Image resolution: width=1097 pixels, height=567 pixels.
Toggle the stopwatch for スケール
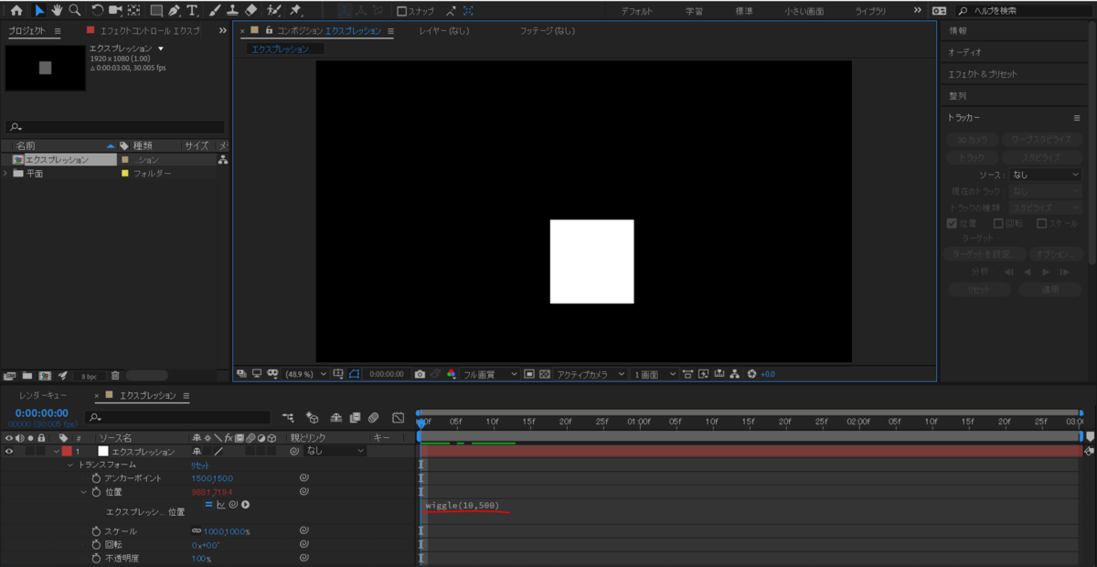[95, 531]
